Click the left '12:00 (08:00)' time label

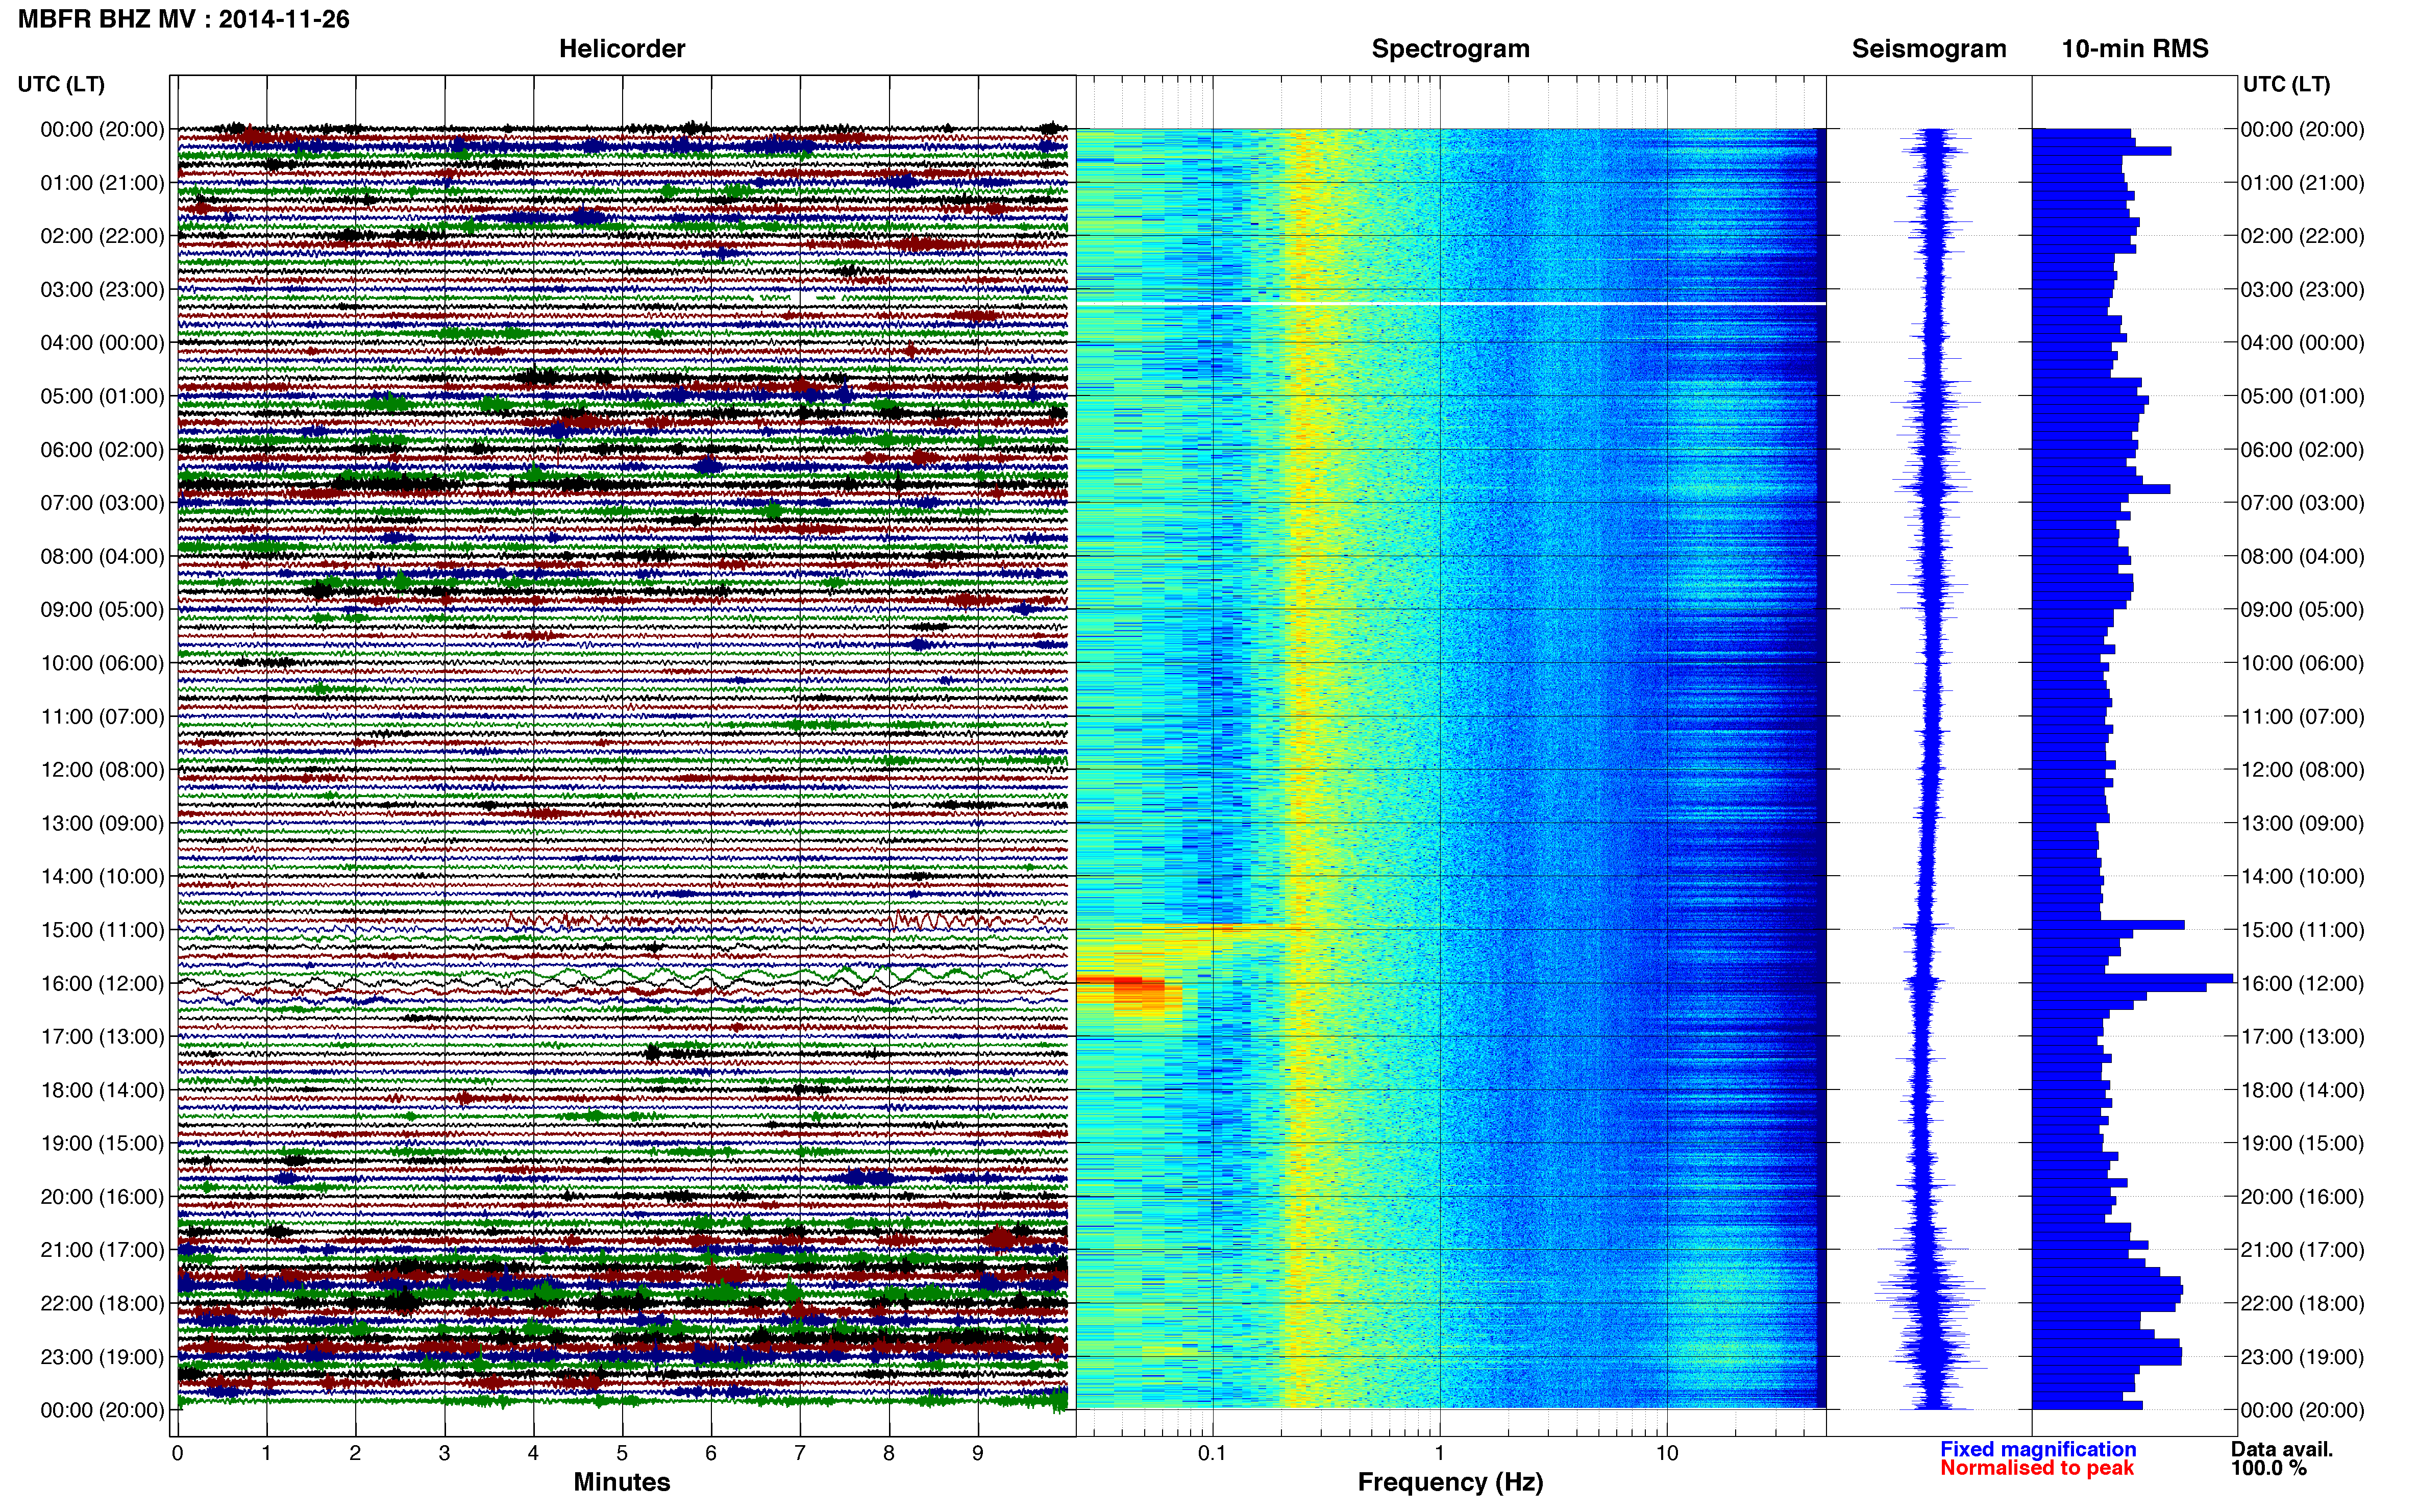tap(102, 770)
